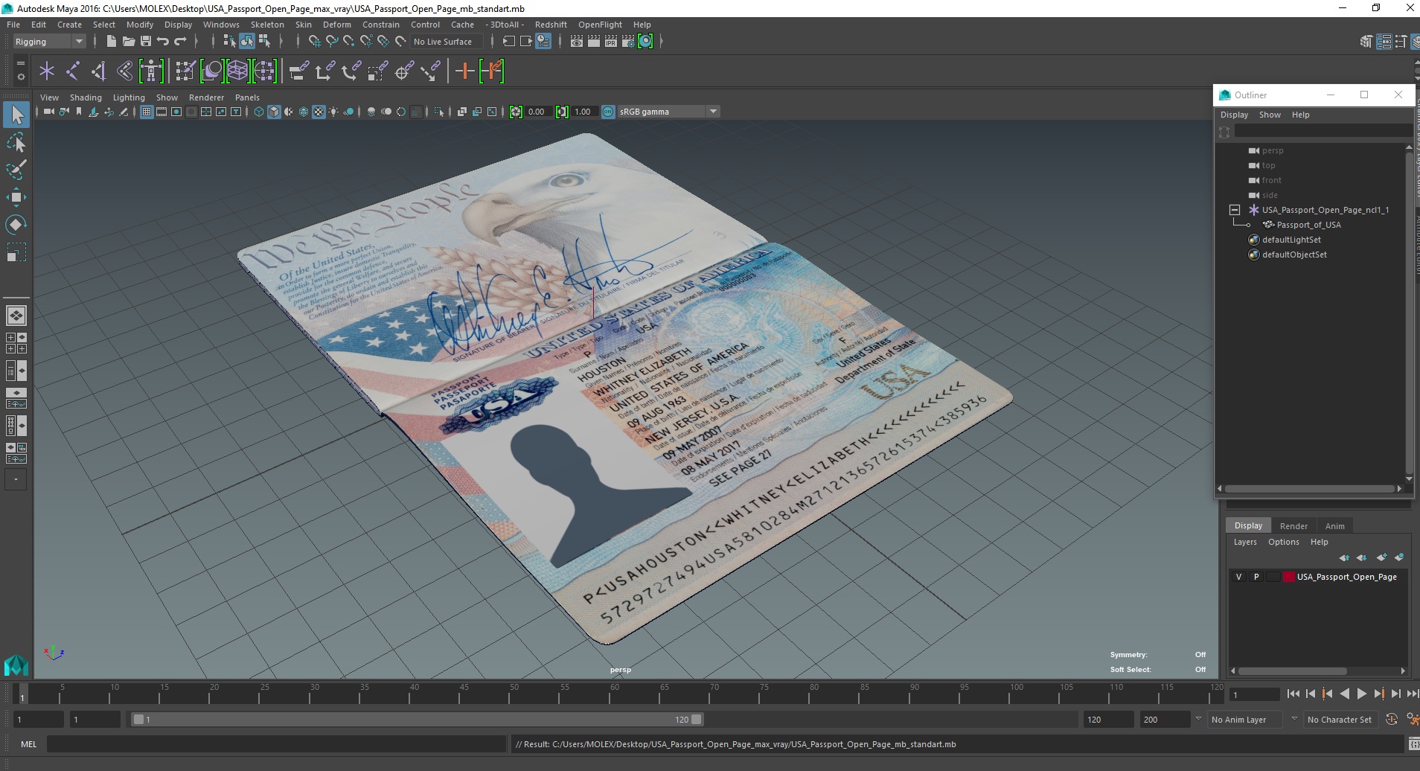Click Play Backwards button
This screenshot has width=1420, height=771.
point(1344,694)
